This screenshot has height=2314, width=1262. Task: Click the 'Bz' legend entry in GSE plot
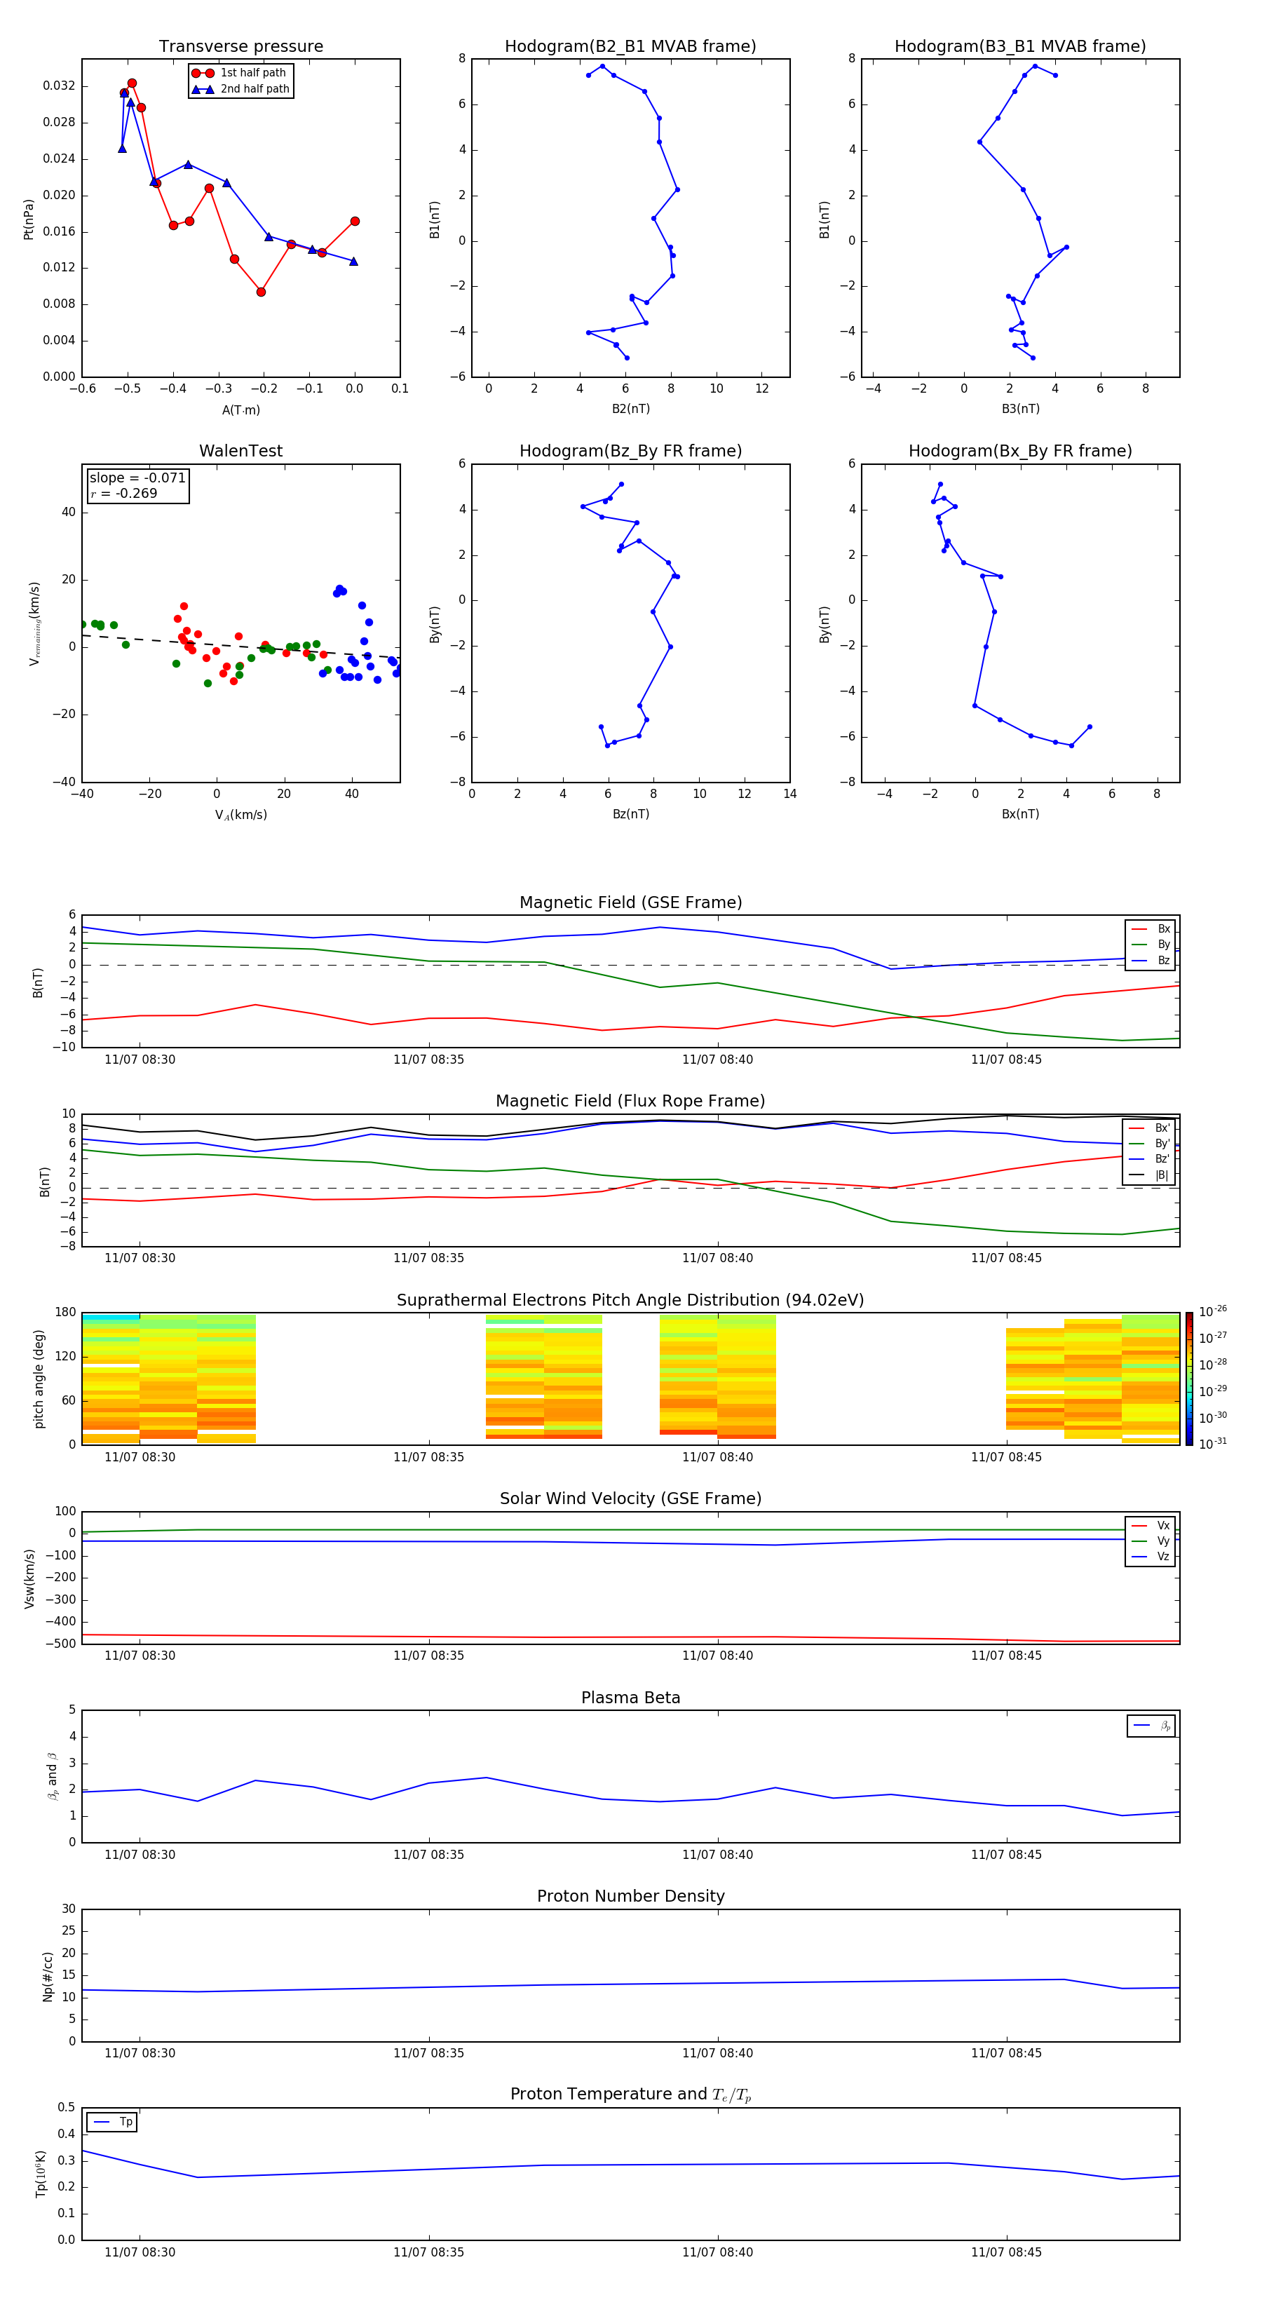click(1151, 960)
